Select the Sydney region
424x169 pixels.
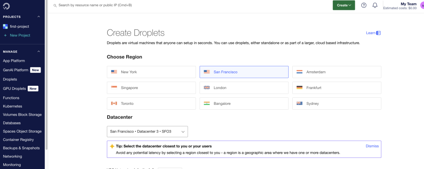click(337, 104)
